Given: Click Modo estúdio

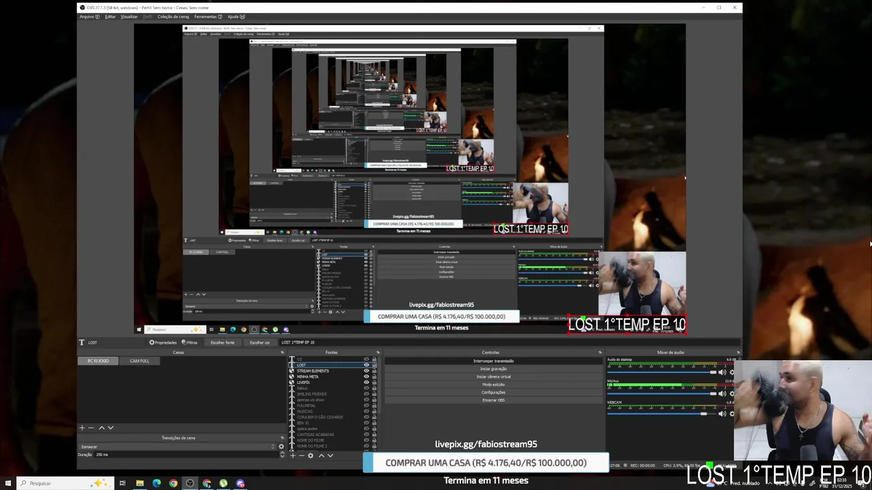Looking at the screenshot, I should pyautogui.click(x=494, y=385).
